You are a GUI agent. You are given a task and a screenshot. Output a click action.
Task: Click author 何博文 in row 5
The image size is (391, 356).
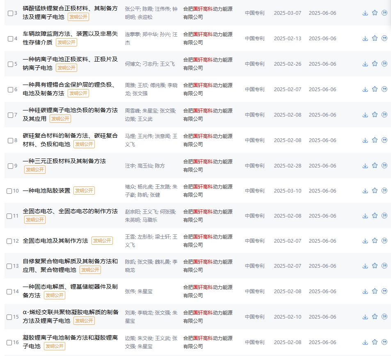tap(133, 64)
